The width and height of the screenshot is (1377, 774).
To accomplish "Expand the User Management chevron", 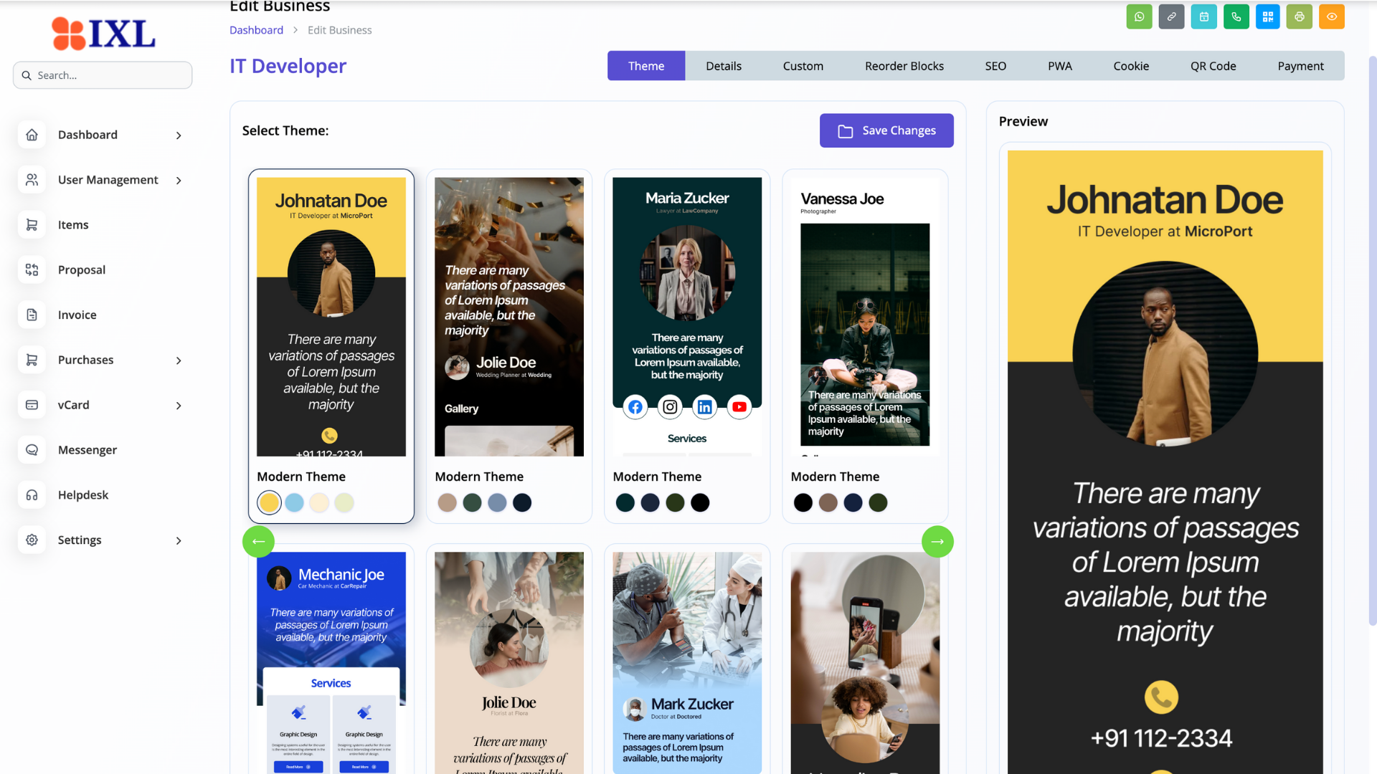I will [179, 181].
